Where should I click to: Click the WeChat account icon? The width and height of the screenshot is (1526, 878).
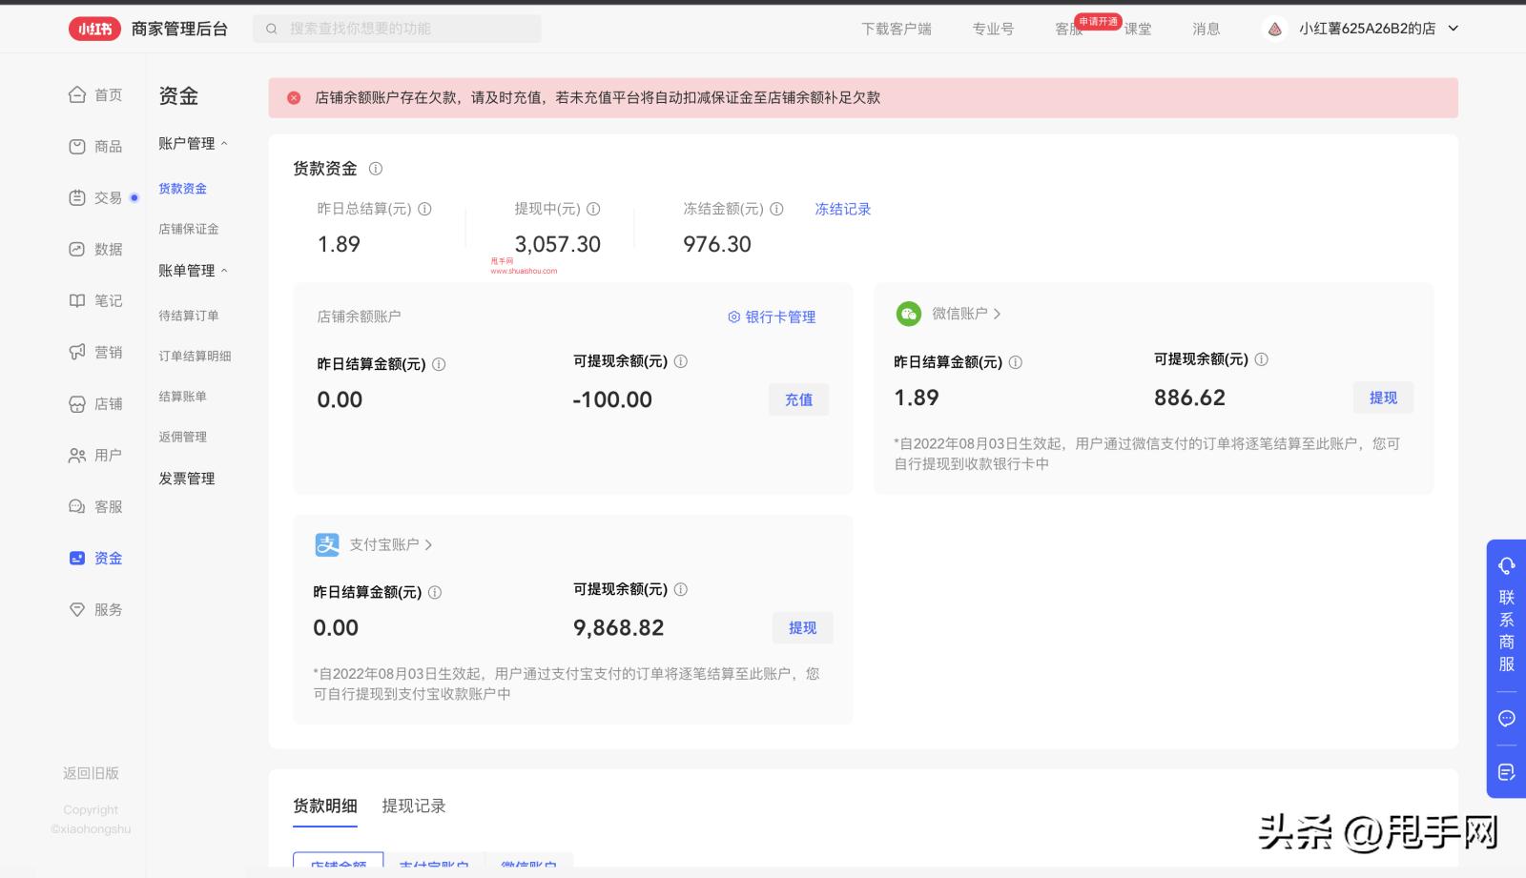click(906, 313)
